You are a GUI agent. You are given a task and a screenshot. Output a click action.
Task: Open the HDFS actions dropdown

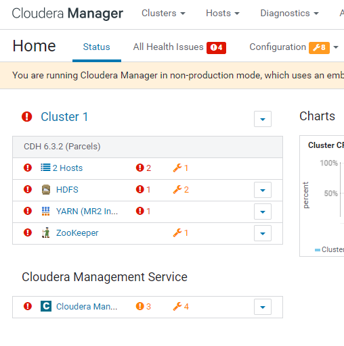point(263,190)
